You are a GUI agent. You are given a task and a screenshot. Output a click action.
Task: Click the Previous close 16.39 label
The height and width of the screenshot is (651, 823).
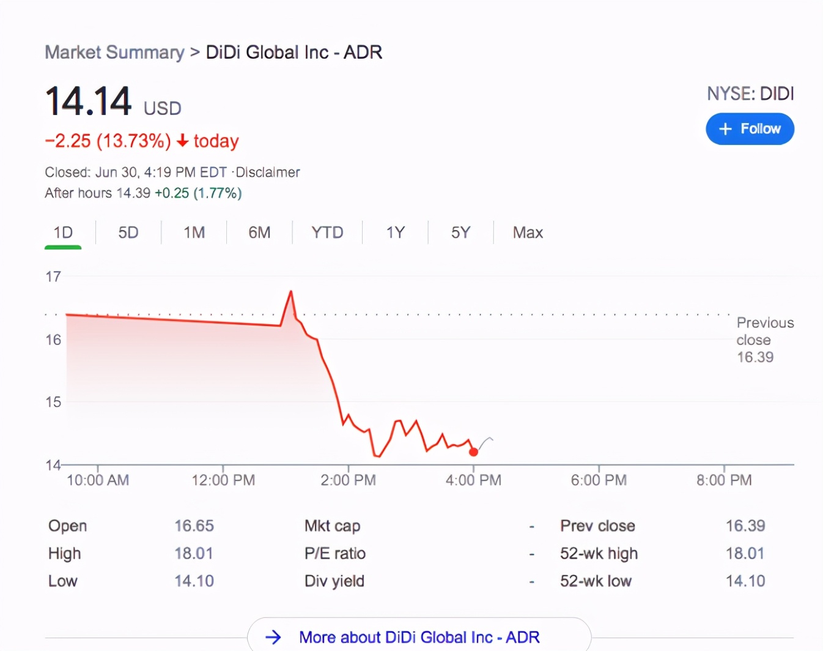click(764, 340)
